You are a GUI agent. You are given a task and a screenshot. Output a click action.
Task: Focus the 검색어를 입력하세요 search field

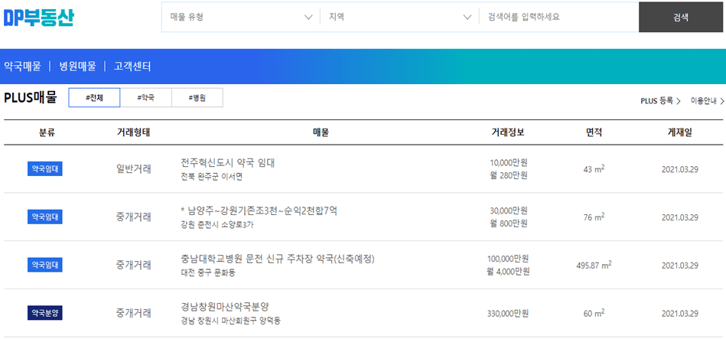[559, 17]
